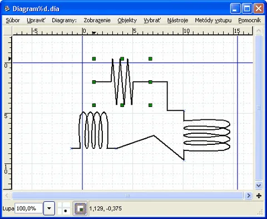This screenshot has height=219, width=267.
Task: Click the Lupa label
Action: tap(8, 208)
